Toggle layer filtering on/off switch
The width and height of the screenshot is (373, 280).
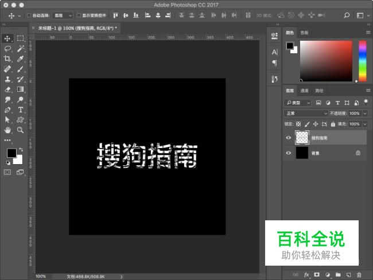pyautogui.click(x=366, y=103)
